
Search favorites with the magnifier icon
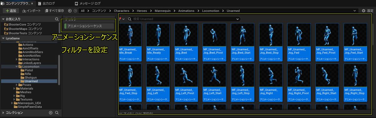57,19
